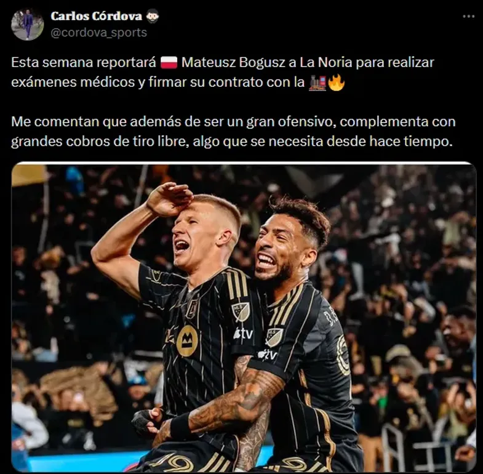Image resolution: width=483 pixels, height=474 pixels.
Task: Open the Carlos Córdova display name link
Action: [96, 16]
